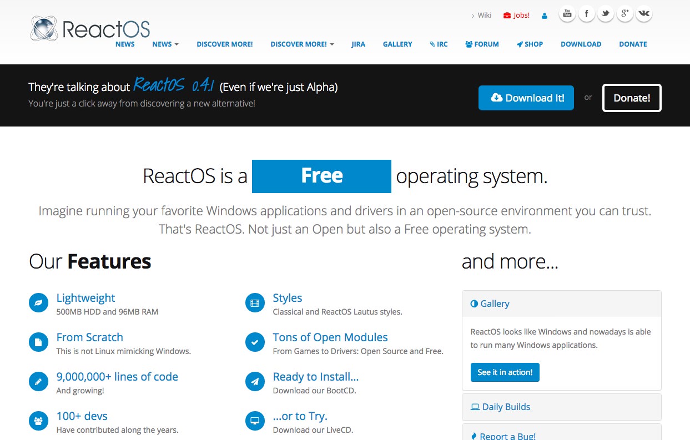The width and height of the screenshot is (690, 440).
Task: Click DISCOVER MORE! nav item without caret
Action: (225, 44)
